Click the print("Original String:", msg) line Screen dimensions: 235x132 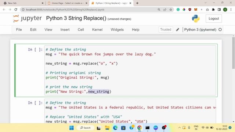click(77, 77)
